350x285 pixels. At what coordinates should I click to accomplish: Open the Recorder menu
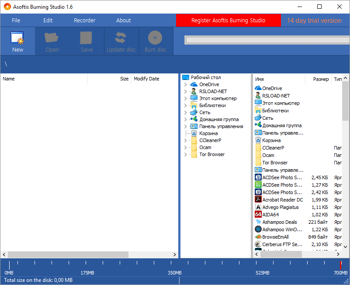(x=84, y=21)
